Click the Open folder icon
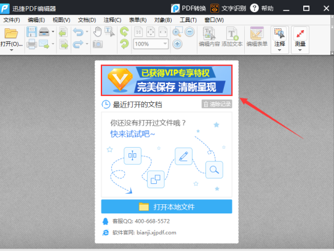This screenshot has height=251, width=334. [x=11, y=33]
